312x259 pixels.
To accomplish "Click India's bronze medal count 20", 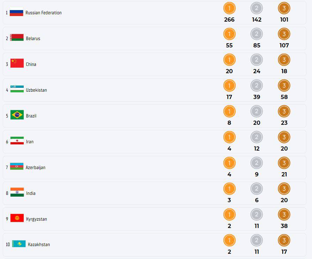I will 284,200.
